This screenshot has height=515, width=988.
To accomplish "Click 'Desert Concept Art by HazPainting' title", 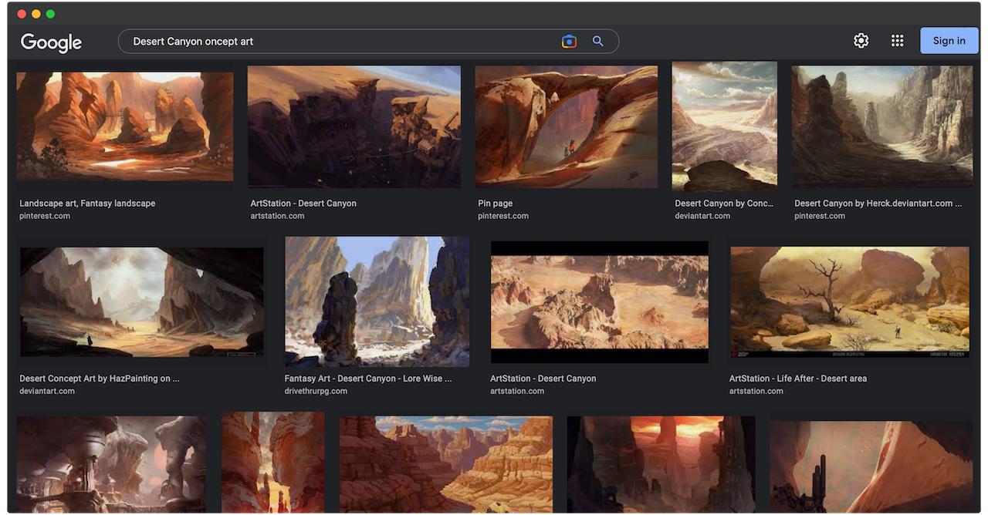I will pos(100,379).
